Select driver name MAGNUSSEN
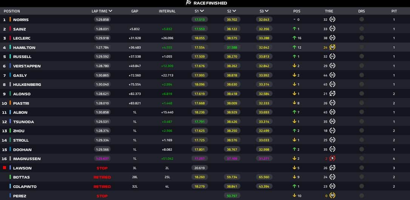Image resolution: width=410 pixels, height=200 pixels. pyautogui.click(x=27, y=159)
